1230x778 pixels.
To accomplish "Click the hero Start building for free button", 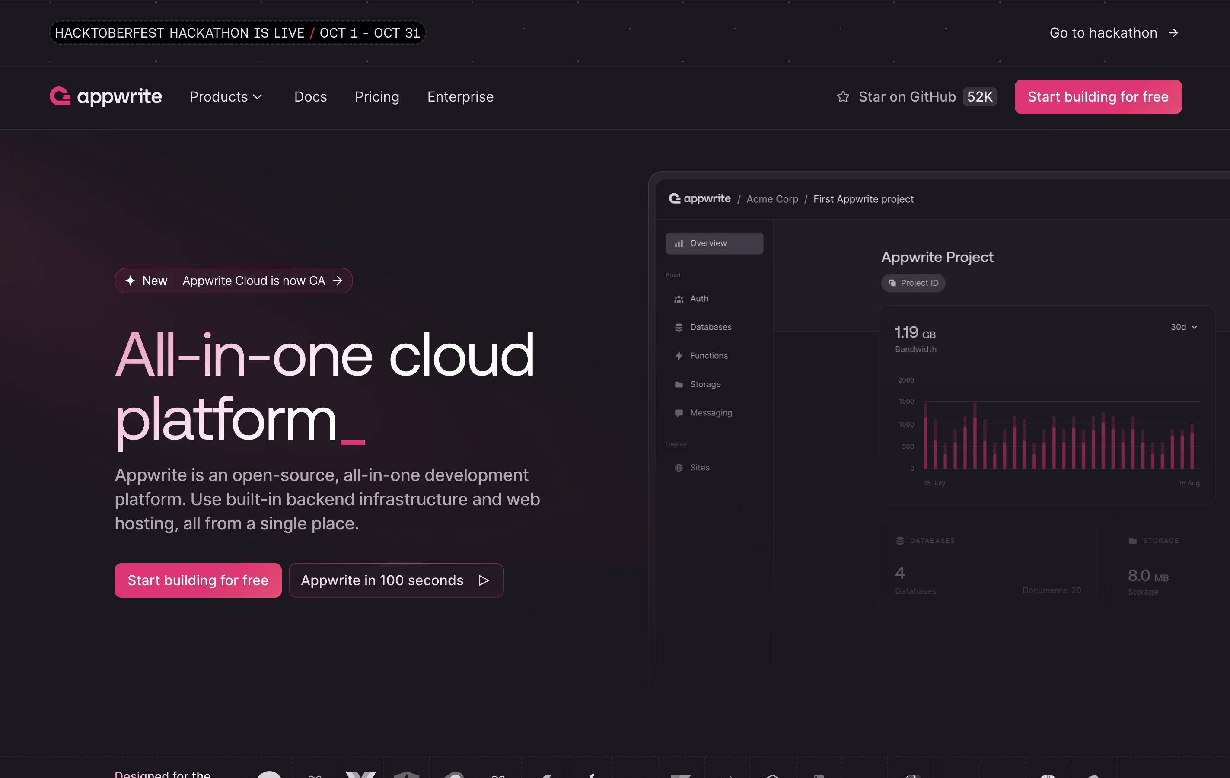I will point(198,580).
